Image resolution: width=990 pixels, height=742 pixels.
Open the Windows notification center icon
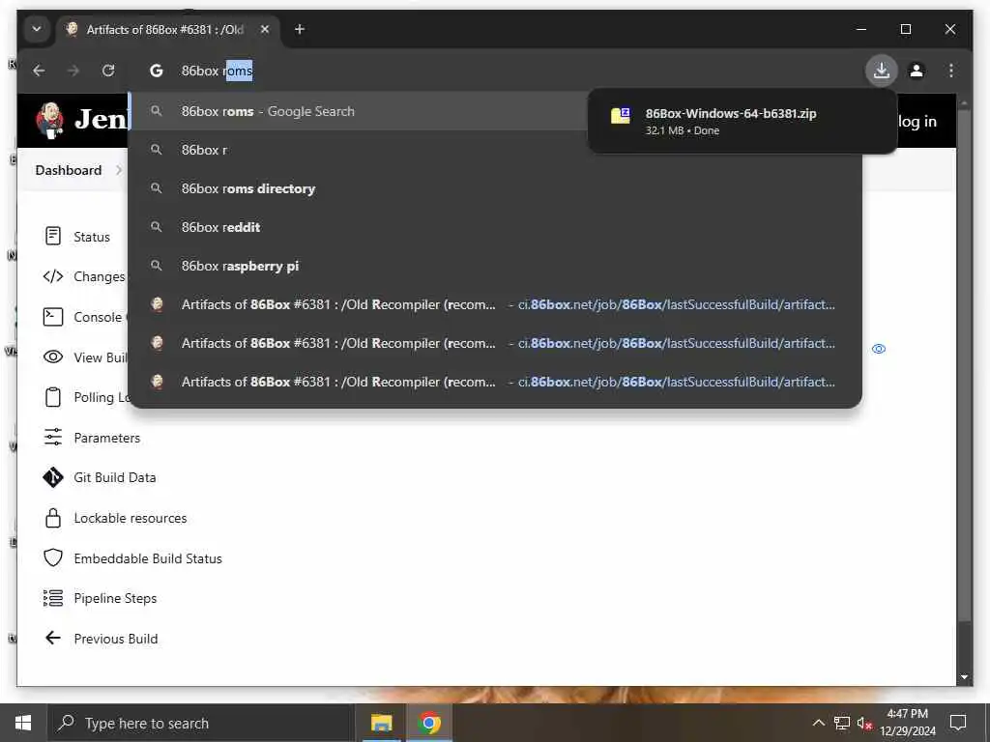(x=958, y=723)
